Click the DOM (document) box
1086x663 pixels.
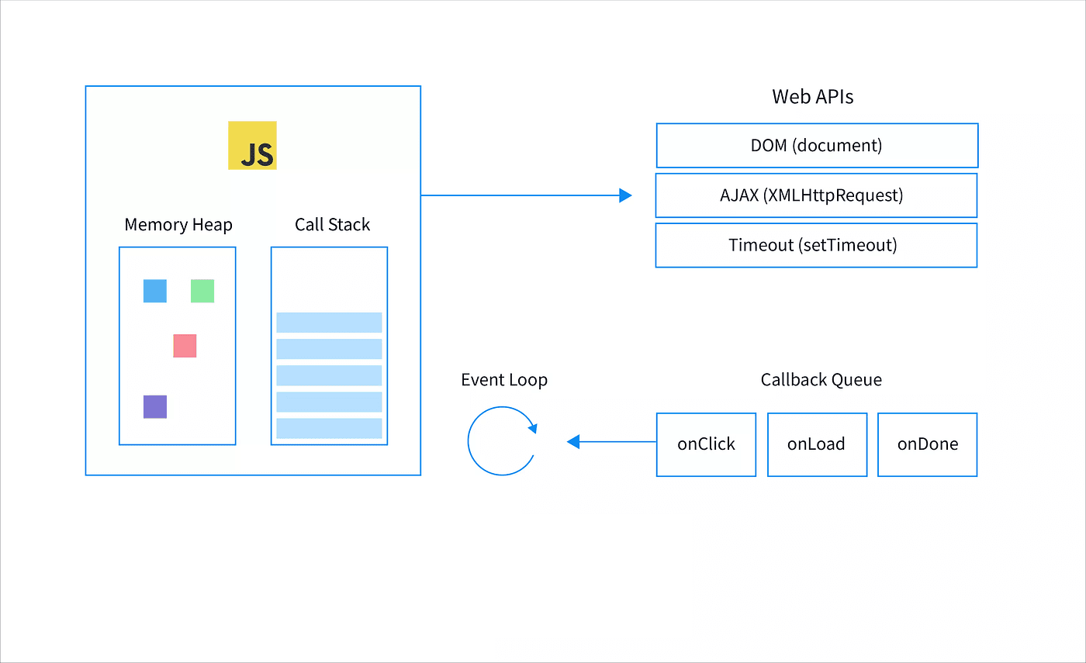point(817,146)
